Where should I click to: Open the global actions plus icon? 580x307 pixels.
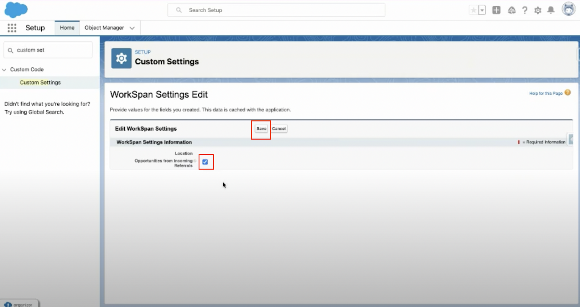(496, 10)
